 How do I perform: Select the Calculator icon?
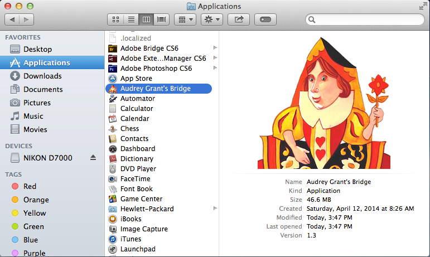click(x=113, y=109)
